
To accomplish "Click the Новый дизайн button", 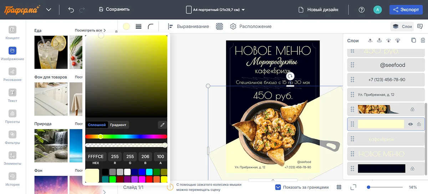I will pos(318,10).
